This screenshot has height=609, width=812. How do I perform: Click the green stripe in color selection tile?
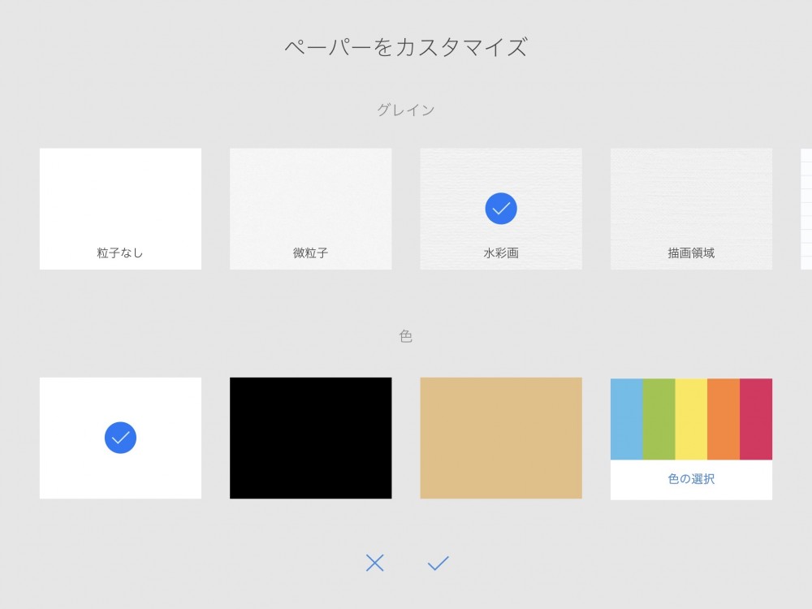click(659, 419)
